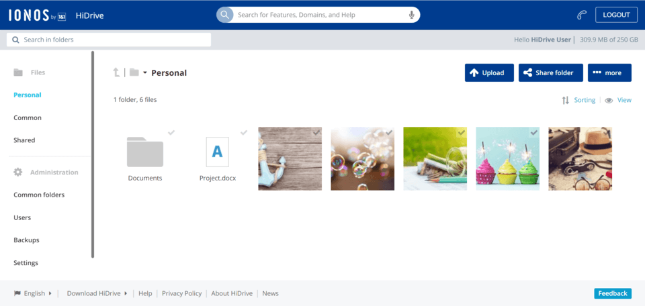The image size is (645, 306).
Task: Click the IONOS by 1&1 logo
Action: pos(38,15)
